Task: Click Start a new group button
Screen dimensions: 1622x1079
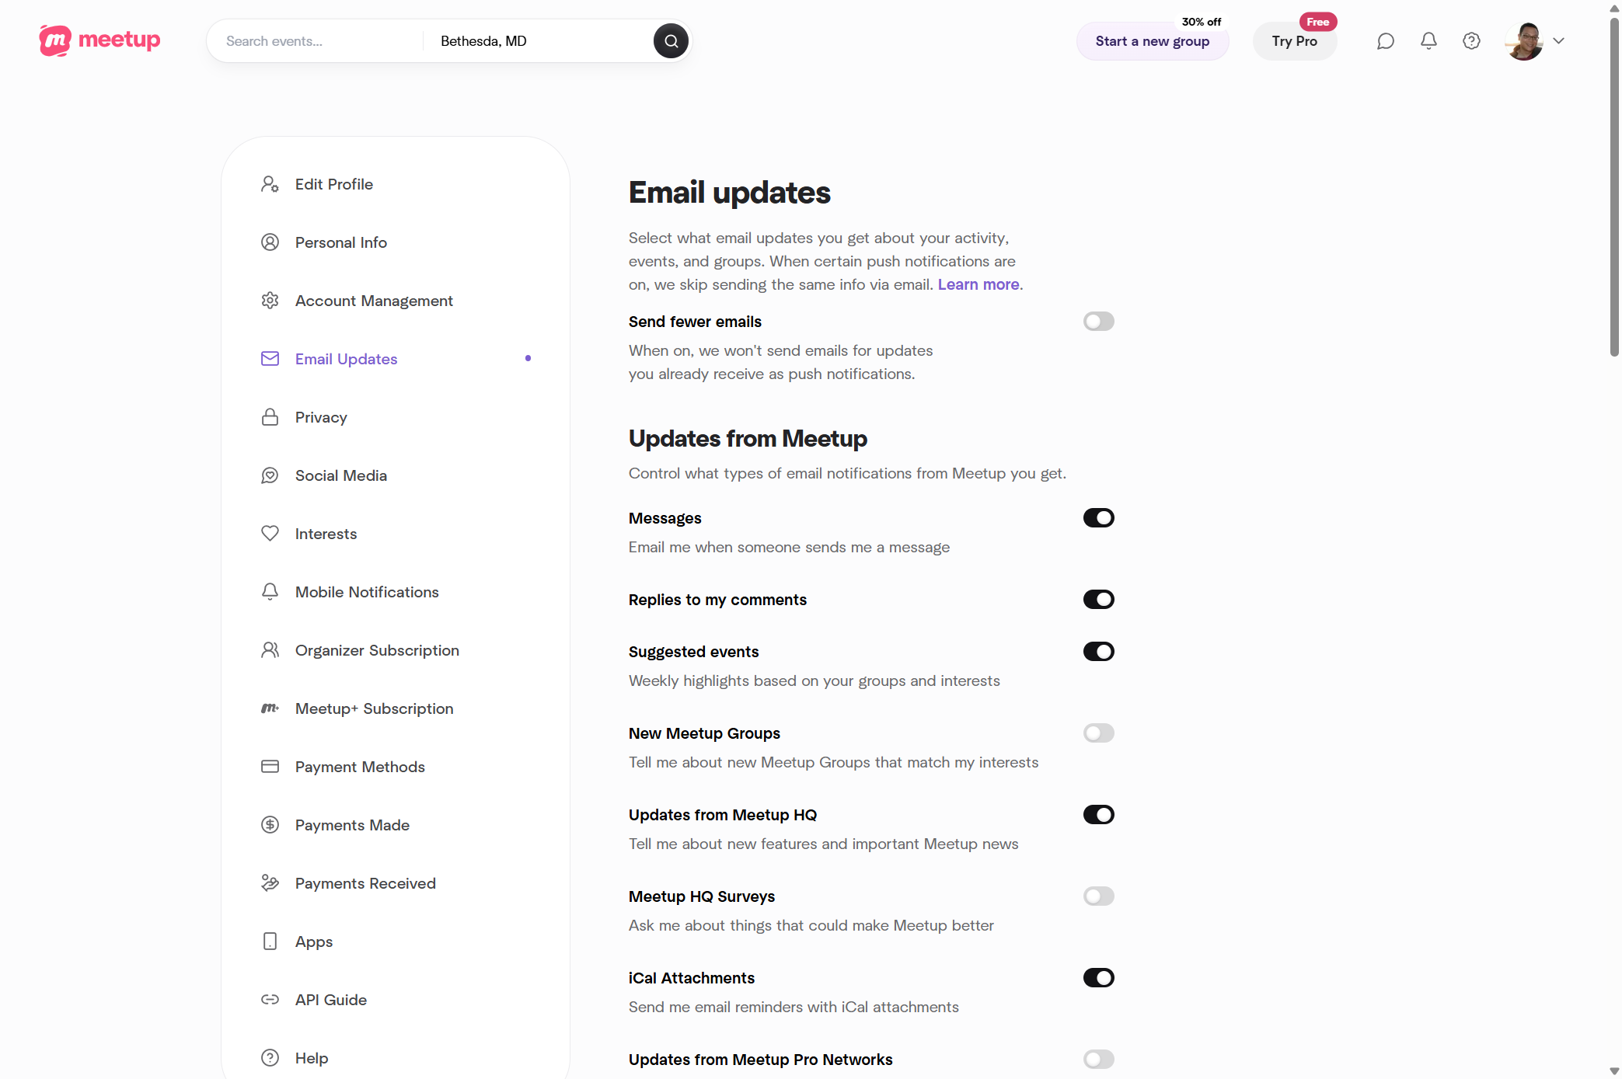Action: click(x=1152, y=41)
